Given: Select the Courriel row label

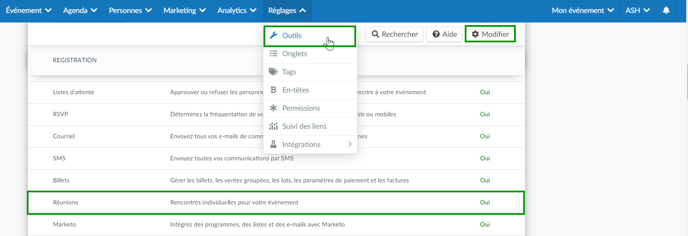Looking at the screenshot, I should click(x=64, y=136).
